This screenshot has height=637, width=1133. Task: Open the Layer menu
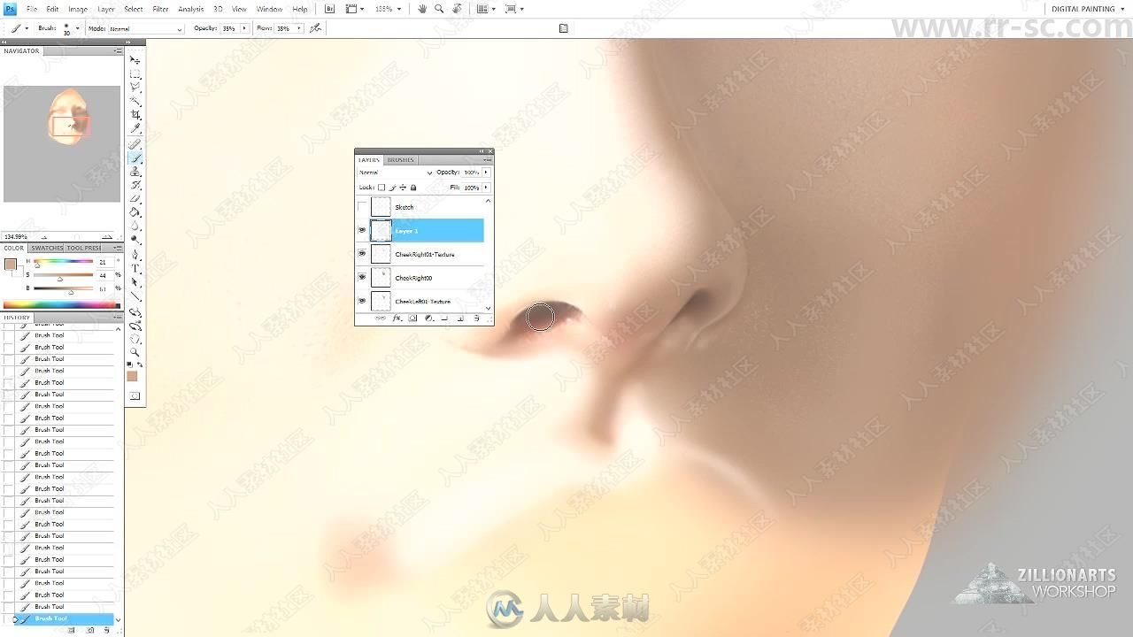(106, 9)
